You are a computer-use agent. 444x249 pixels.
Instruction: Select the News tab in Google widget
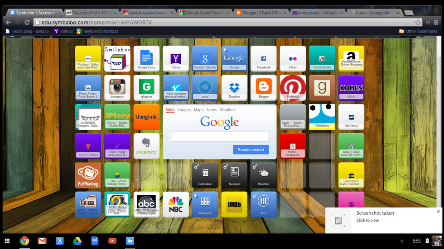tap(212, 110)
